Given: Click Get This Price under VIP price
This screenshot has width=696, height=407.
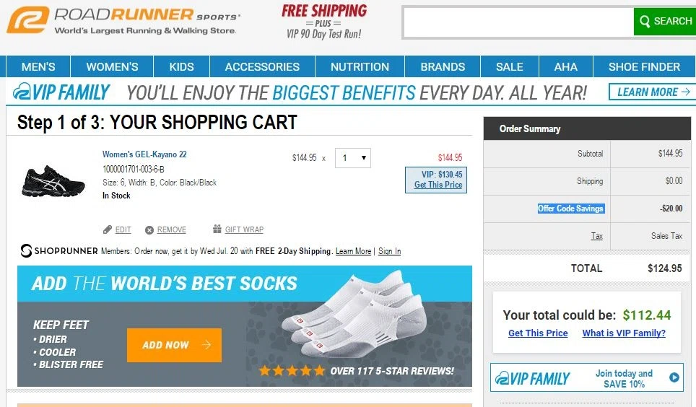Looking at the screenshot, I should coord(438,185).
